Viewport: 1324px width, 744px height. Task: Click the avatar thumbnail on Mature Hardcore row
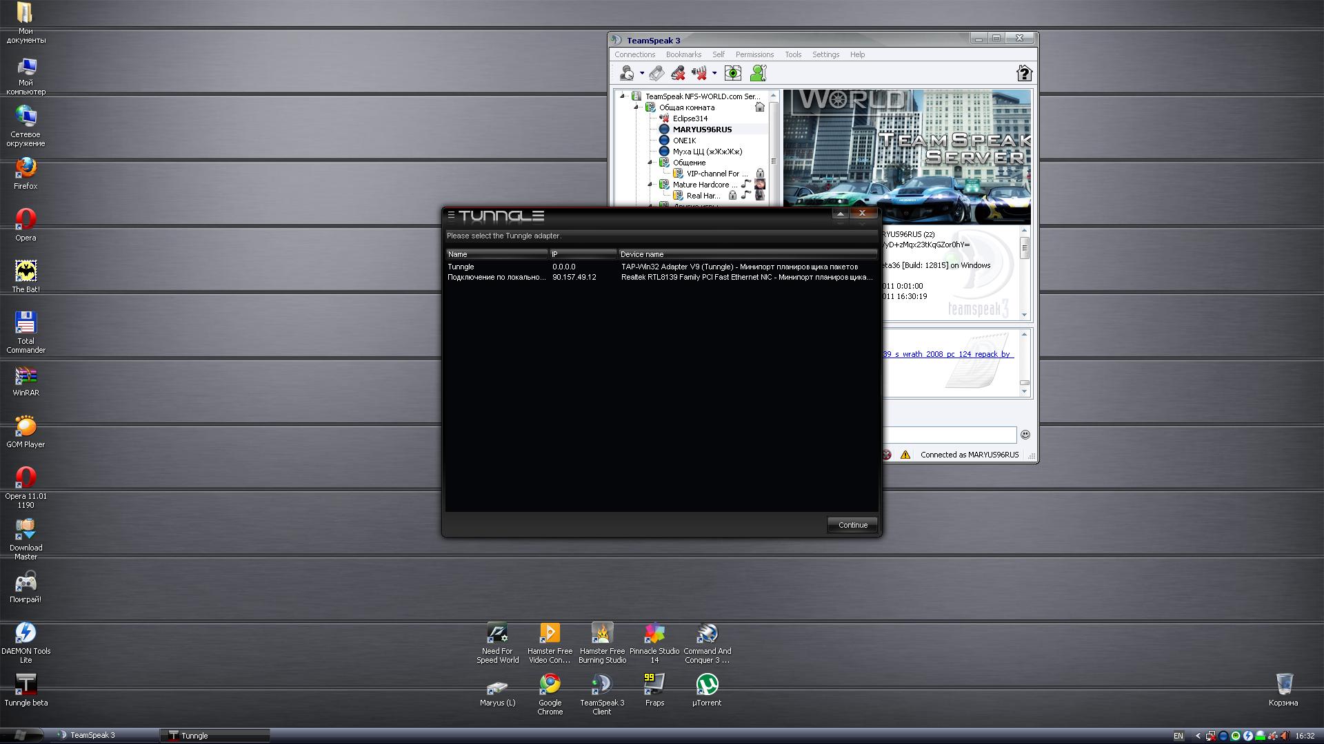[759, 185]
